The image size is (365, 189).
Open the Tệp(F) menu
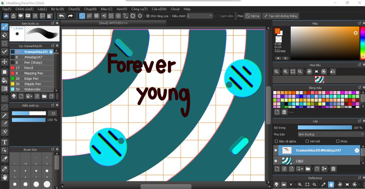point(7,9)
